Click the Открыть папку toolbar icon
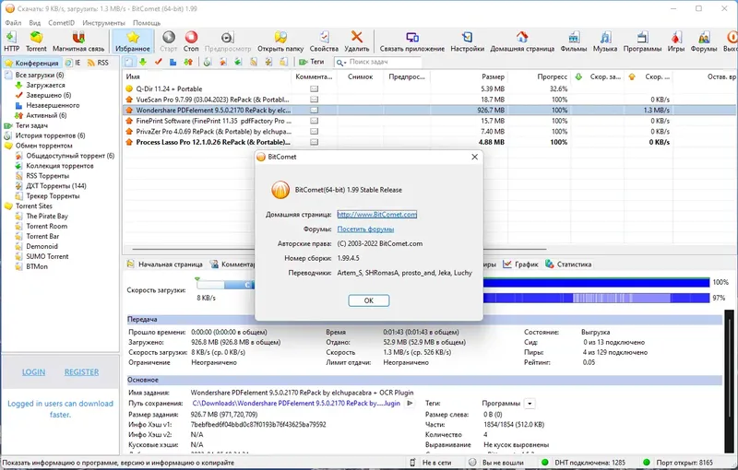738x470 pixels. (280, 37)
